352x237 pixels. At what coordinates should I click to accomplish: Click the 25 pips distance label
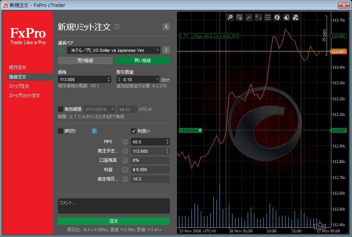(324, 35)
